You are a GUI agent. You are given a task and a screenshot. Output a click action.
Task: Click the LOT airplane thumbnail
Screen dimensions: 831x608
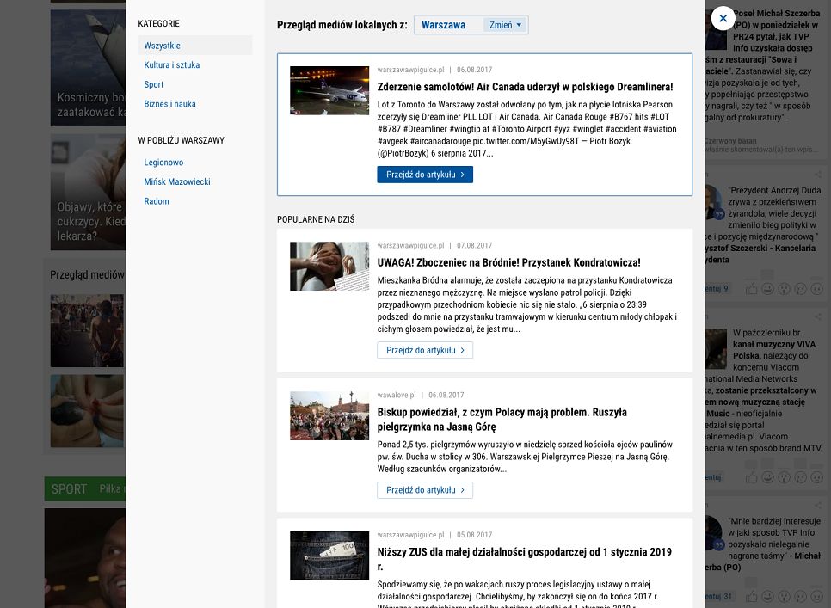click(329, 90)
